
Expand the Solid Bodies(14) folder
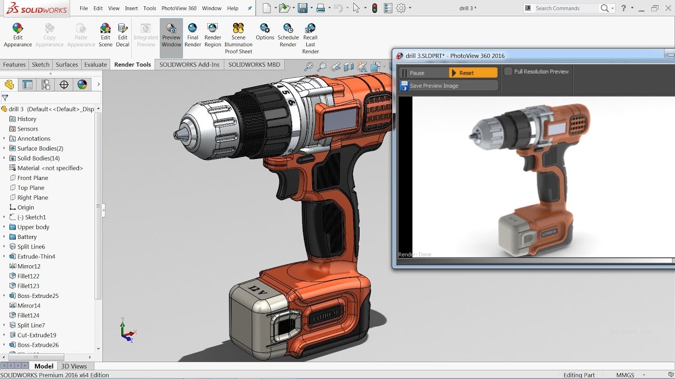4,158
